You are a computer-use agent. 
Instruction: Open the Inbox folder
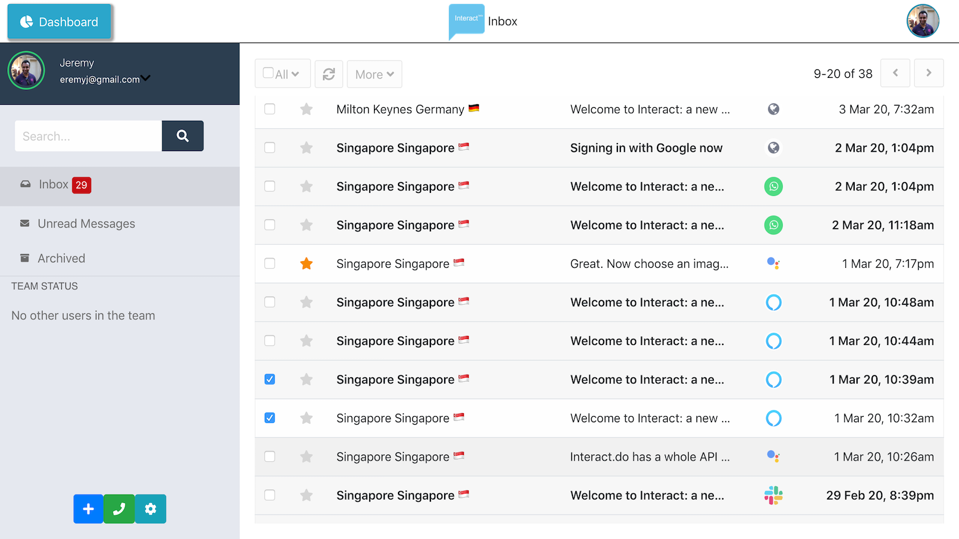coord(120,185)
